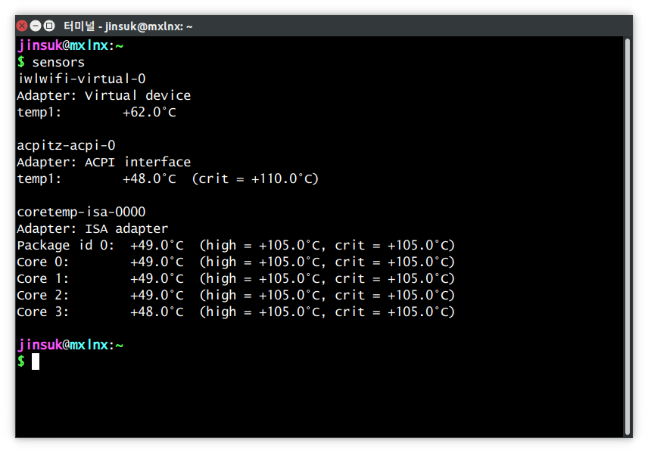Click the 'Package id 0:' label
The height and width of the screenshot is (453, 648).
tap(66, 245)
